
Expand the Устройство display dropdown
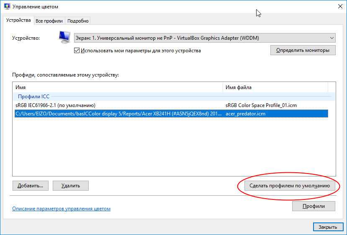pos(205,38)
